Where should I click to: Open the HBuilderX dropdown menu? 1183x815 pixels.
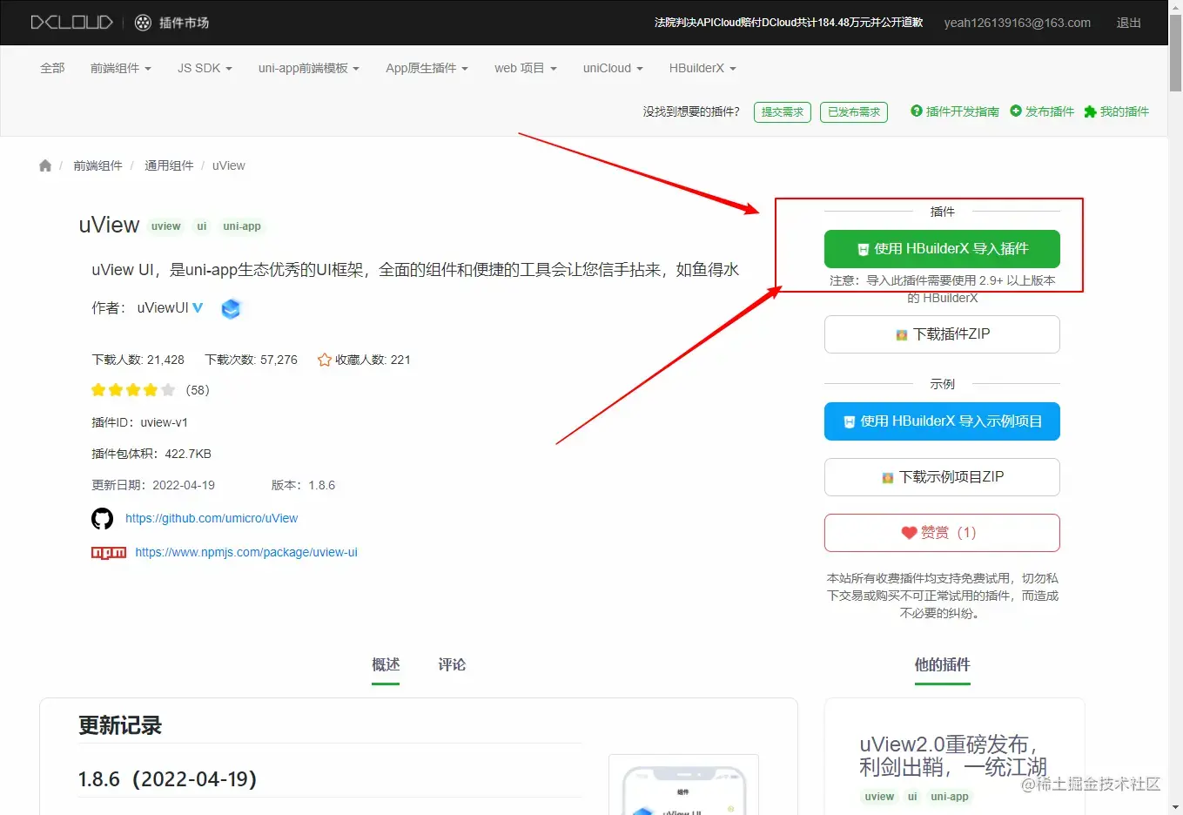[702, 68]
